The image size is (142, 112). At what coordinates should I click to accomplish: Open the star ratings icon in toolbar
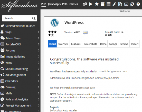[x=97, y=4]
